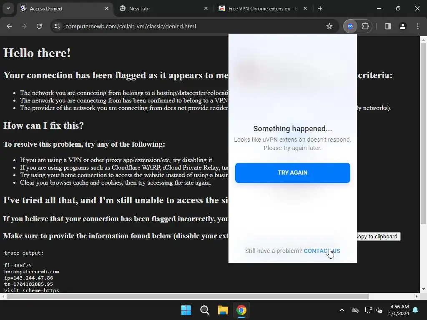This screenshot has height=320, width=427.
Task: Show hidden system tray icons
Action: [x=342, y=310]
